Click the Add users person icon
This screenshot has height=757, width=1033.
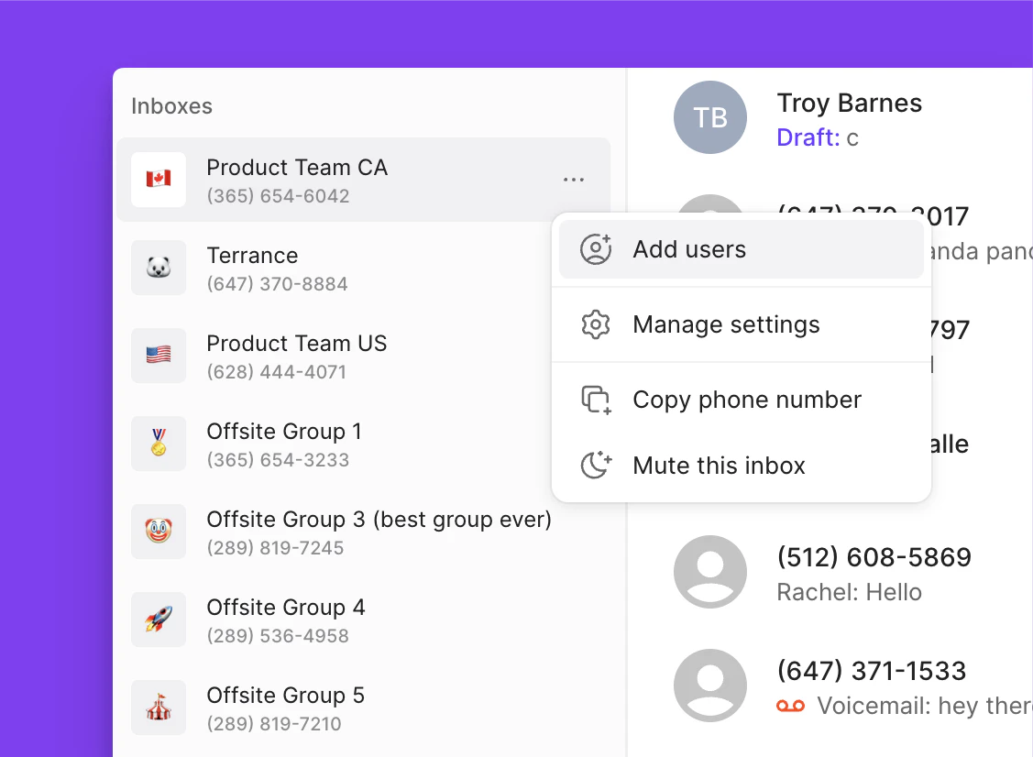click(596, 248)
